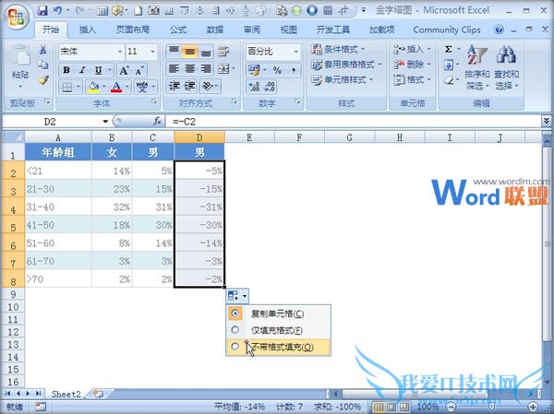This screenshot has width=554, height=414.
Task: Open the Insert cells button
Action: point(413,49)
